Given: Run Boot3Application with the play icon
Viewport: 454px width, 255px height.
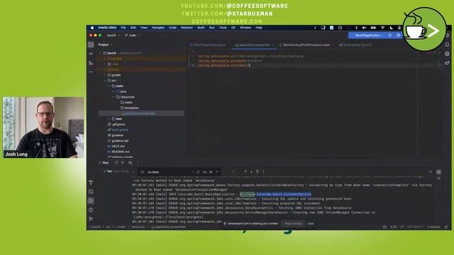Looking at the screenshot, I should point(390,35).
